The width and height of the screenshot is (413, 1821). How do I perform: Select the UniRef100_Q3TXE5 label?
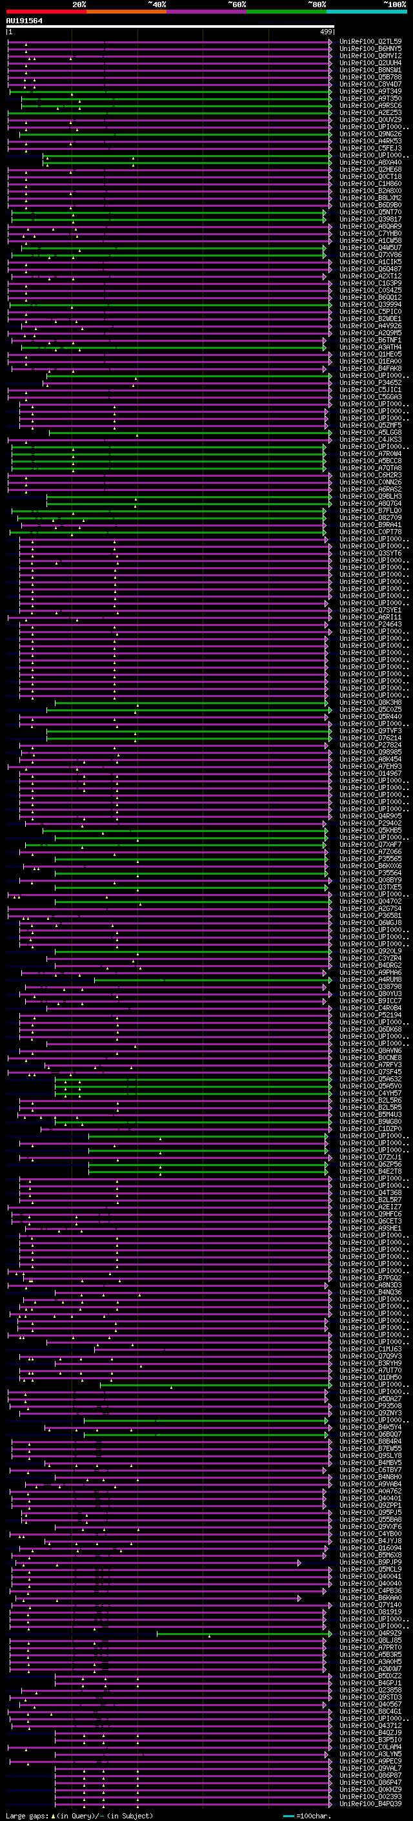(x=370, y=887)
